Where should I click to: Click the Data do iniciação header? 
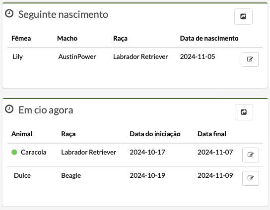coord(155,134)
